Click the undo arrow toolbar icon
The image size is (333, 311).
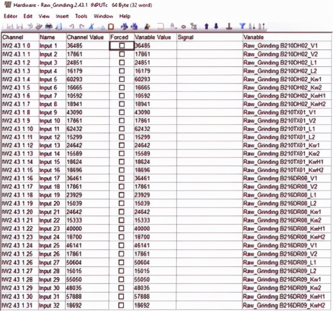(x=72, y=27)
